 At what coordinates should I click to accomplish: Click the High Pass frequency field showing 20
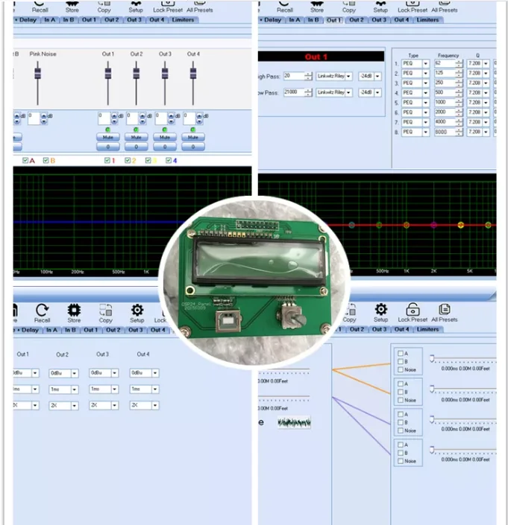coord(298,76)
